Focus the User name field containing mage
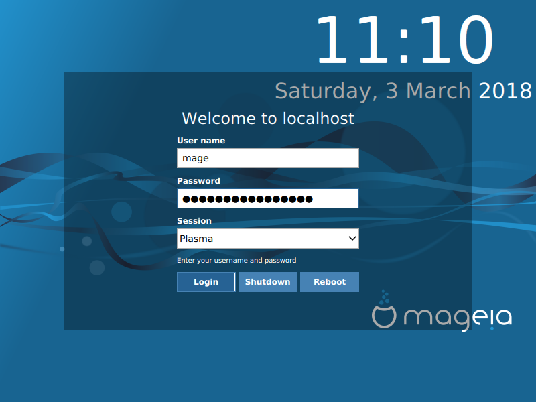Viewport: 536px width, 402px height. pyautogui.click(x=268, y=158)
